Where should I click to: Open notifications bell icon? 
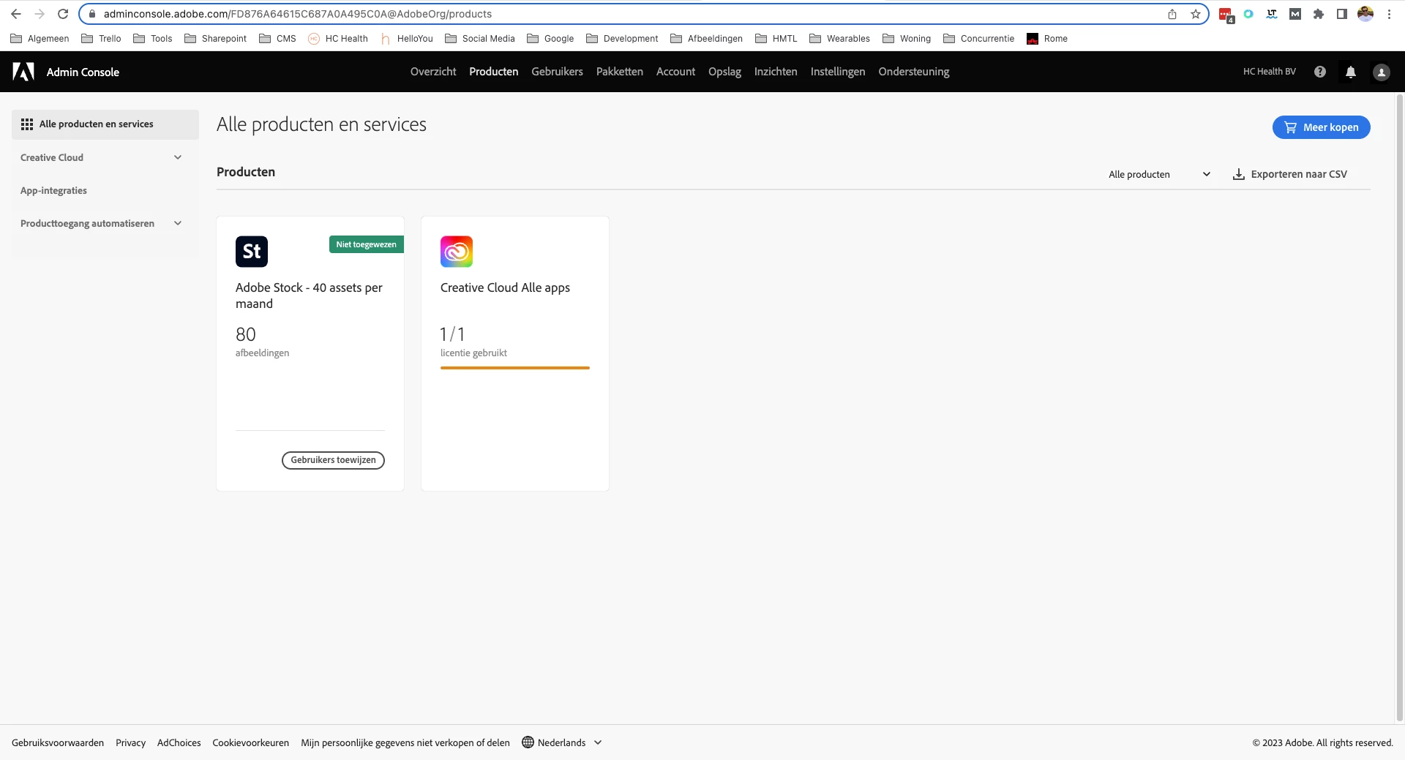point(1351,72)
